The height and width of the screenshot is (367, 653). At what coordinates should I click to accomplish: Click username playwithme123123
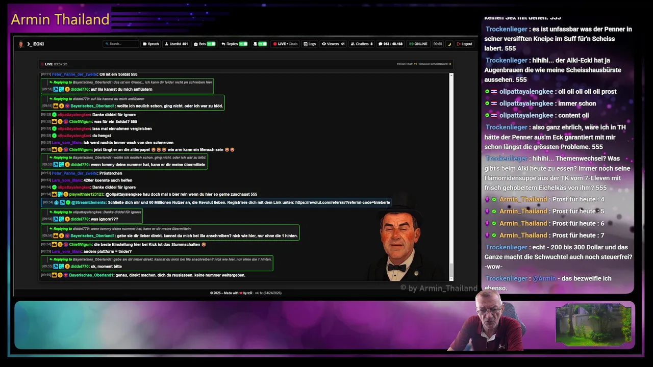[x=86, y=194]
